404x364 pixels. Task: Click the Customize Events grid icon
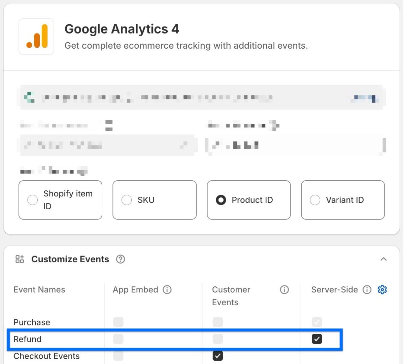(x=20, y=259)
